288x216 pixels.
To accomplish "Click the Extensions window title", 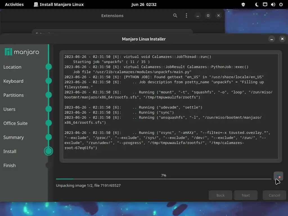I will [x=112, y=16].
